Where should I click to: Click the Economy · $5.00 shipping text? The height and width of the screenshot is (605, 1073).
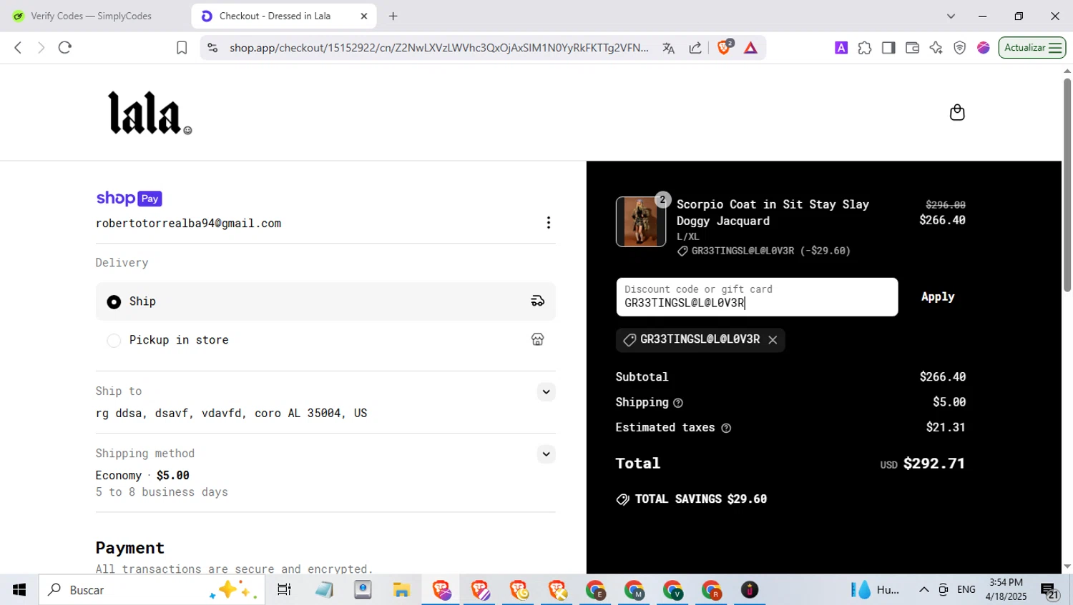(x=142, y=476)
